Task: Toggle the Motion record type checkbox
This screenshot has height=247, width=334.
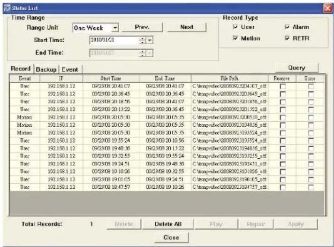Action: 235,39
